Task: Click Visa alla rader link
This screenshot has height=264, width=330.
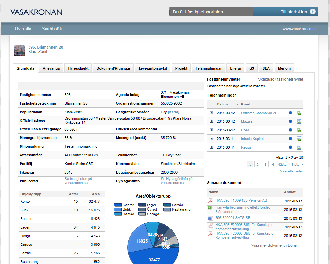Action: pos(292,171)
